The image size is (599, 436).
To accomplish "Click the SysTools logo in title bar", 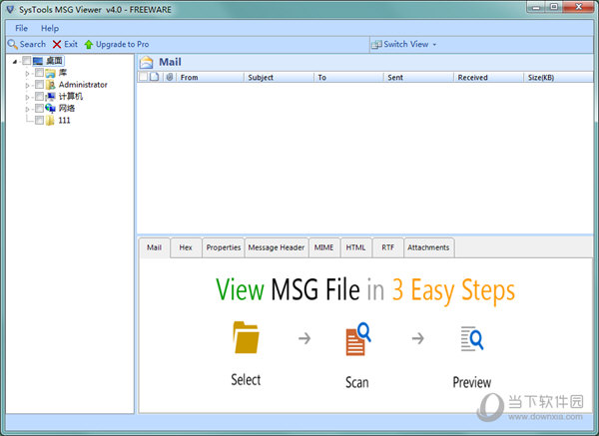I will click(10, 9).
